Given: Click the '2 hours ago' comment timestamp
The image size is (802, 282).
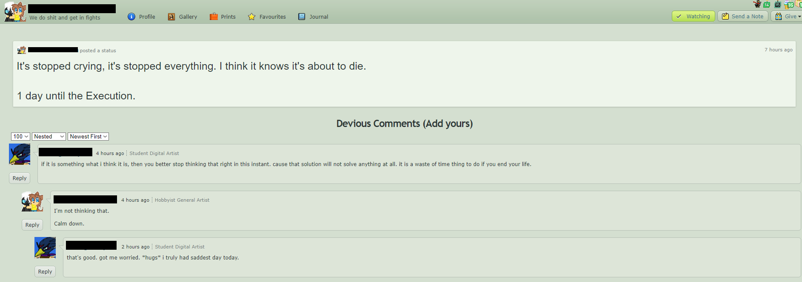Looking at the screenshot, I should 135,247.
